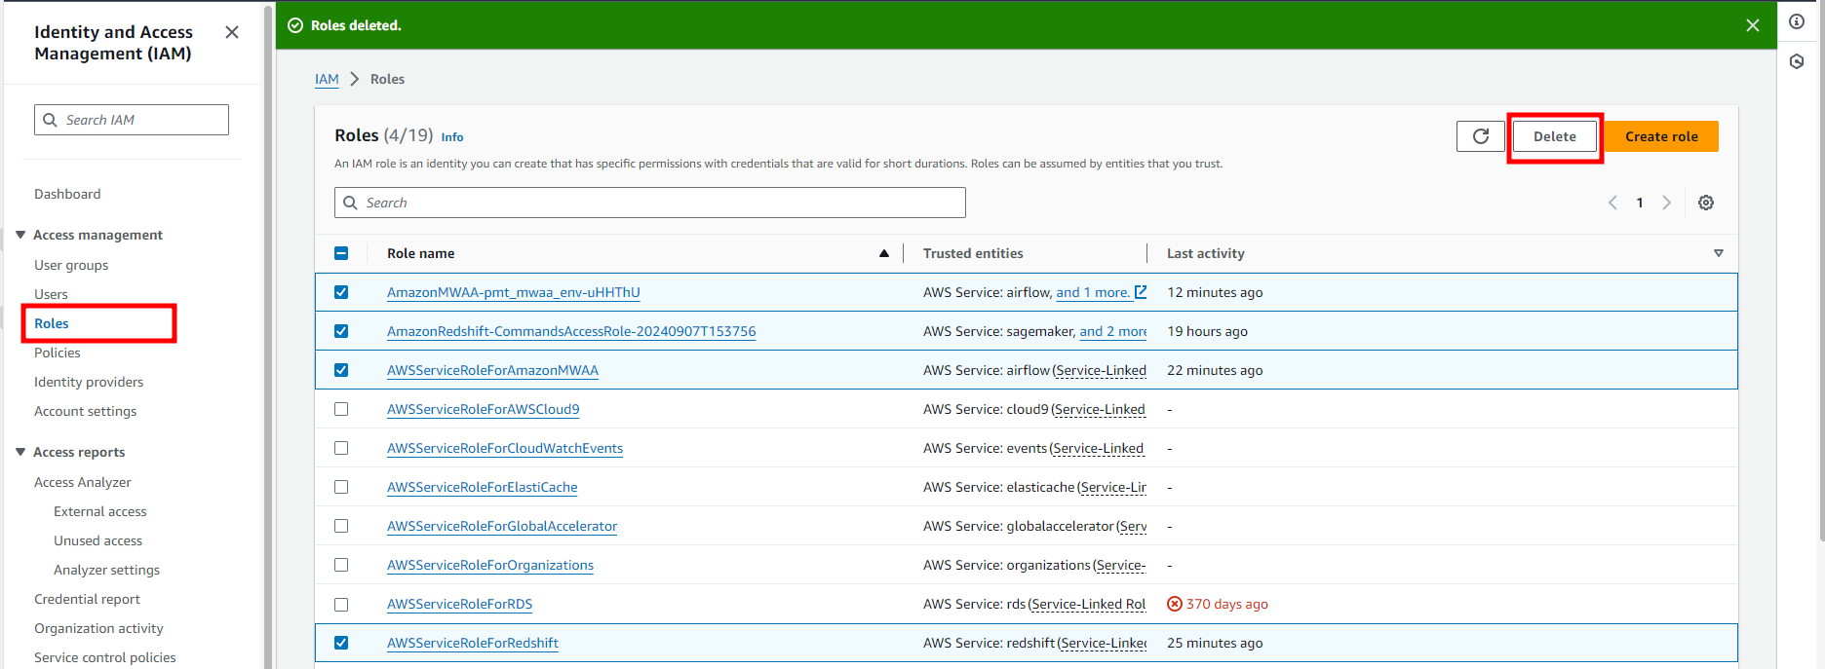Image resolution: width=1825 pixels, height=669 pixels.
Task: Uncheck AWSServiceRoleForRedshift checkbox
Action: [341, 643]
